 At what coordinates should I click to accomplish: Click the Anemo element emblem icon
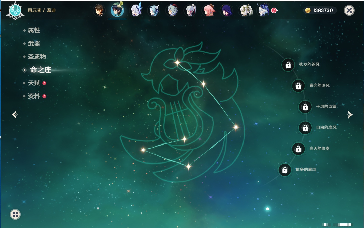[x=15, y=11]
